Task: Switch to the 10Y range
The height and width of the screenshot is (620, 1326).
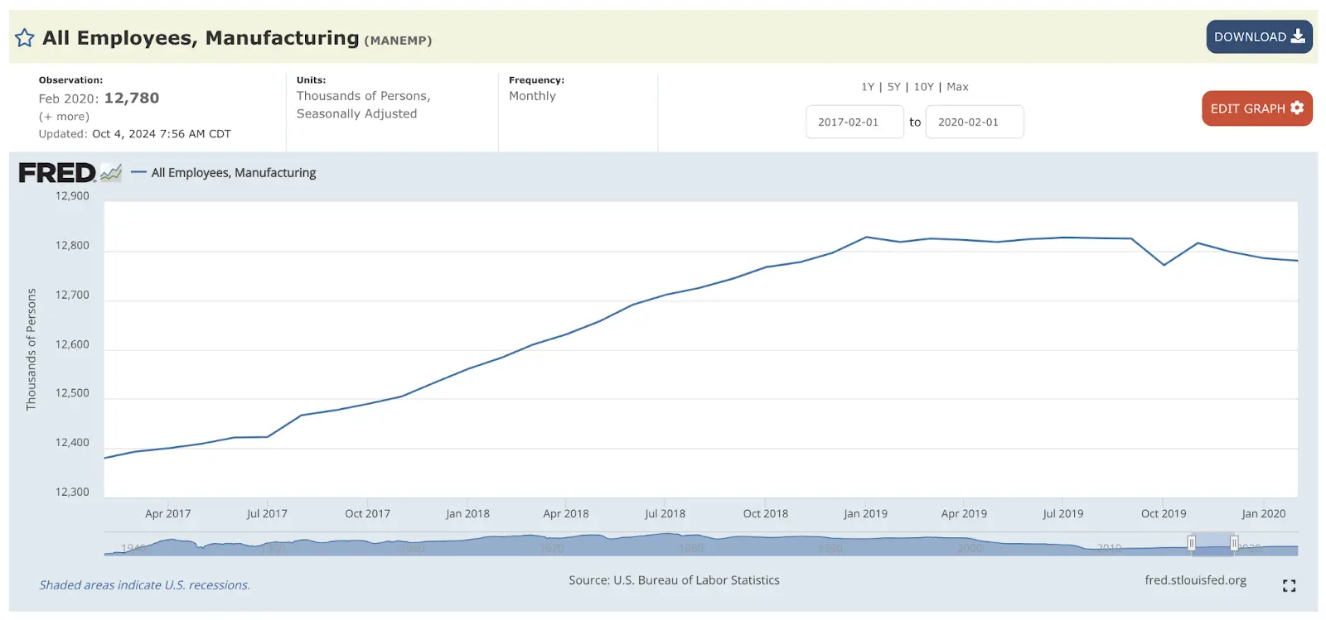Action: [923, 87]
